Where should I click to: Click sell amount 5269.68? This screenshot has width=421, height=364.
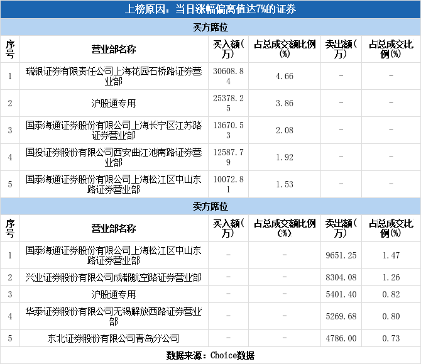(341, 316)
